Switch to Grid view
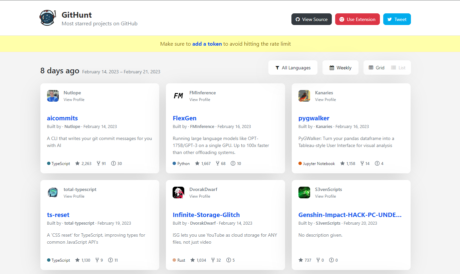The height and width of the screenshot is (274, 460). [x=377, y=67]
